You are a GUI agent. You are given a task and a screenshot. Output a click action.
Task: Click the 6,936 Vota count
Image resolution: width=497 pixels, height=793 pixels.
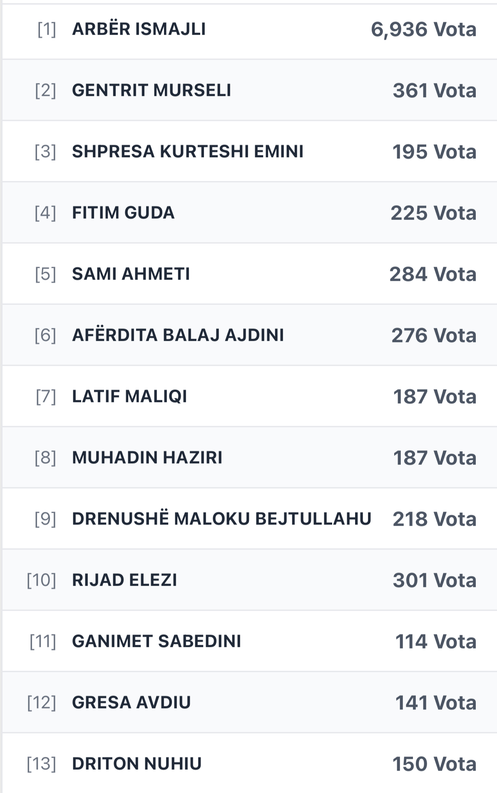[423, 30]
